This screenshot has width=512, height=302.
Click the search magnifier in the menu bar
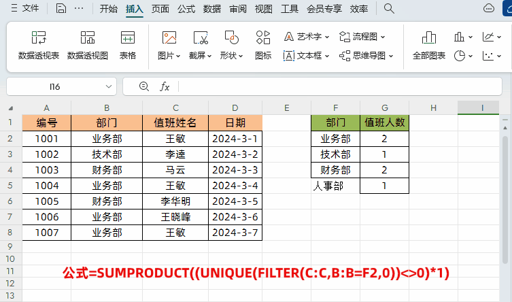click(389, 8)
